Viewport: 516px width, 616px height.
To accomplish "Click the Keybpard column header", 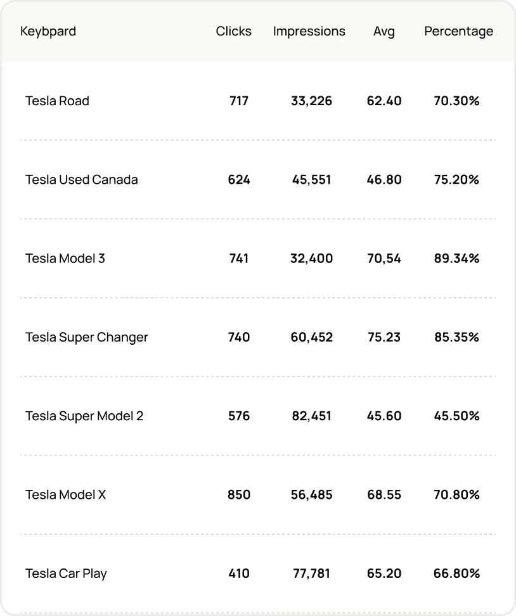I will (x=48, y=31).
